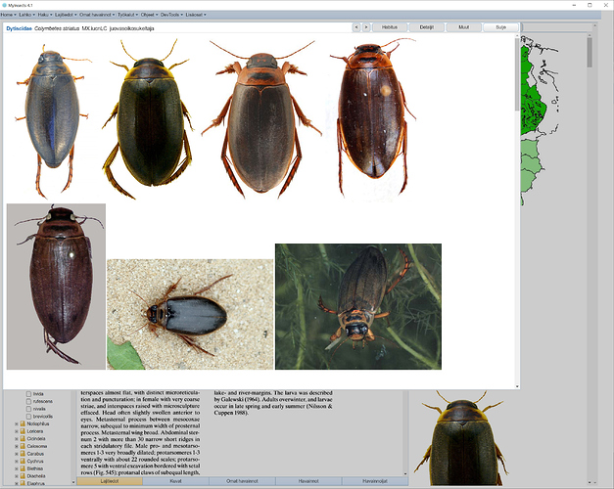This screenshot has width=614, height=489.
Task: Open the Työkalut menu
Action: tap(127, 15)
